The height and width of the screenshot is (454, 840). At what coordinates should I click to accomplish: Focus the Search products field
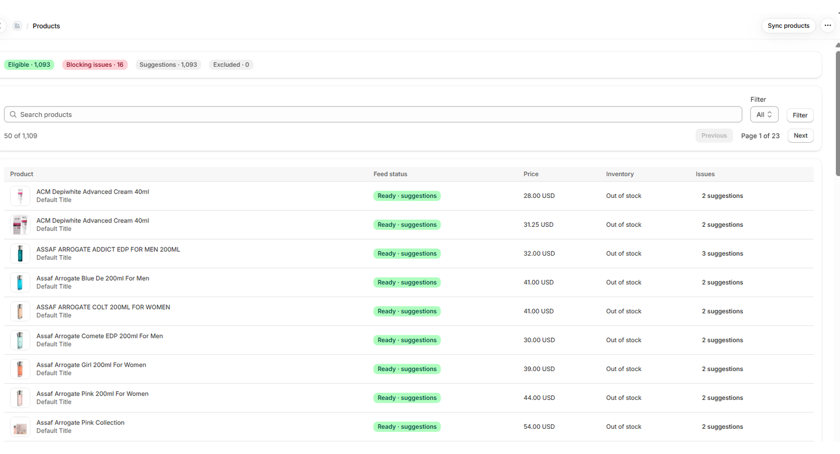tap(373, 114)
